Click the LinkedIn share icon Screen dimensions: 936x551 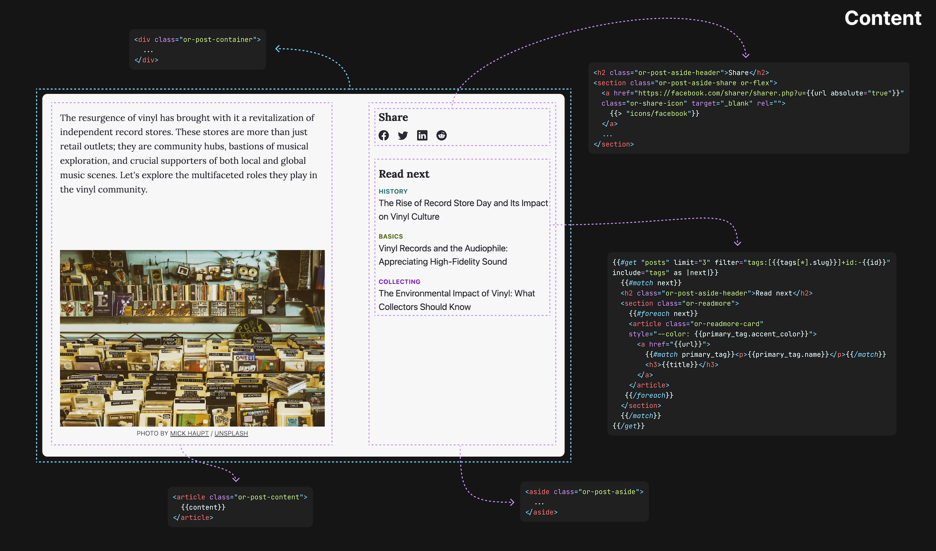click(x=422, y=135)
